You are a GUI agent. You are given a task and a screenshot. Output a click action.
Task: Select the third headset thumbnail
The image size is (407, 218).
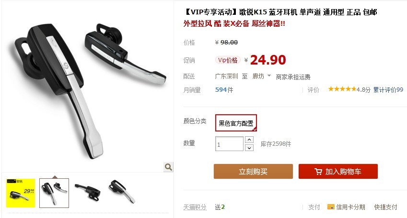click(88, 193)
